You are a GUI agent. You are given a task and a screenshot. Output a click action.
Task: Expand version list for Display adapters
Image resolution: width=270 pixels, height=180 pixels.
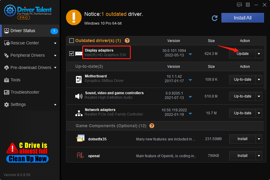(x=190, y=54)
